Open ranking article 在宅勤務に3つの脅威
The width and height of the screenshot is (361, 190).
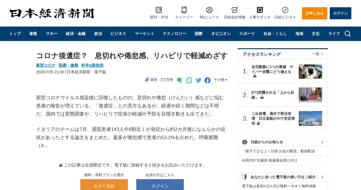point(272,71)
